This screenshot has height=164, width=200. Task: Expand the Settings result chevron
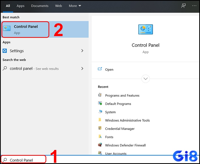tap(82, 51)
